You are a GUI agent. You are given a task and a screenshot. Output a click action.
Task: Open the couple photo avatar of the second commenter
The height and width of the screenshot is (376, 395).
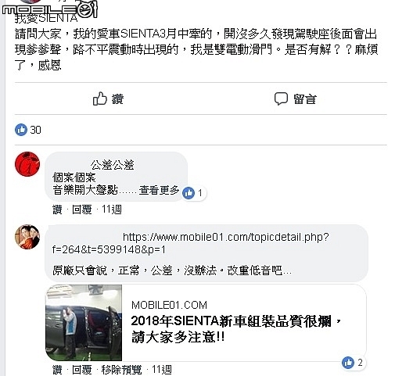[27, 237]
